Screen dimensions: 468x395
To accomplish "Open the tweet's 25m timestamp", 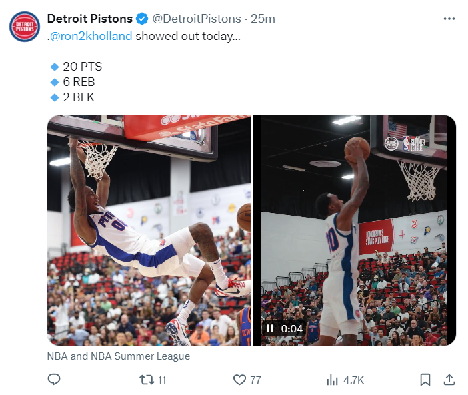I will click(267, 19).
